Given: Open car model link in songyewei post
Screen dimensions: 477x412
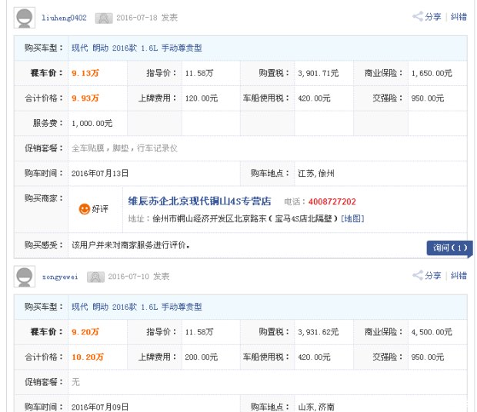Looking at the screenshot, I should tap(137, 307).
